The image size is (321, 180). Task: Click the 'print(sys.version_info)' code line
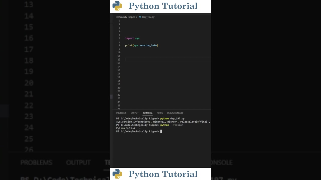click(x=141, y=45)
